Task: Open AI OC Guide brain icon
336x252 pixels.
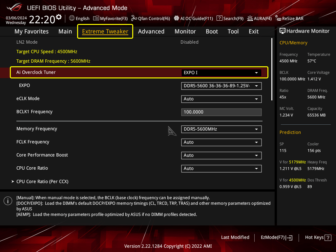Action: point(176,18)
